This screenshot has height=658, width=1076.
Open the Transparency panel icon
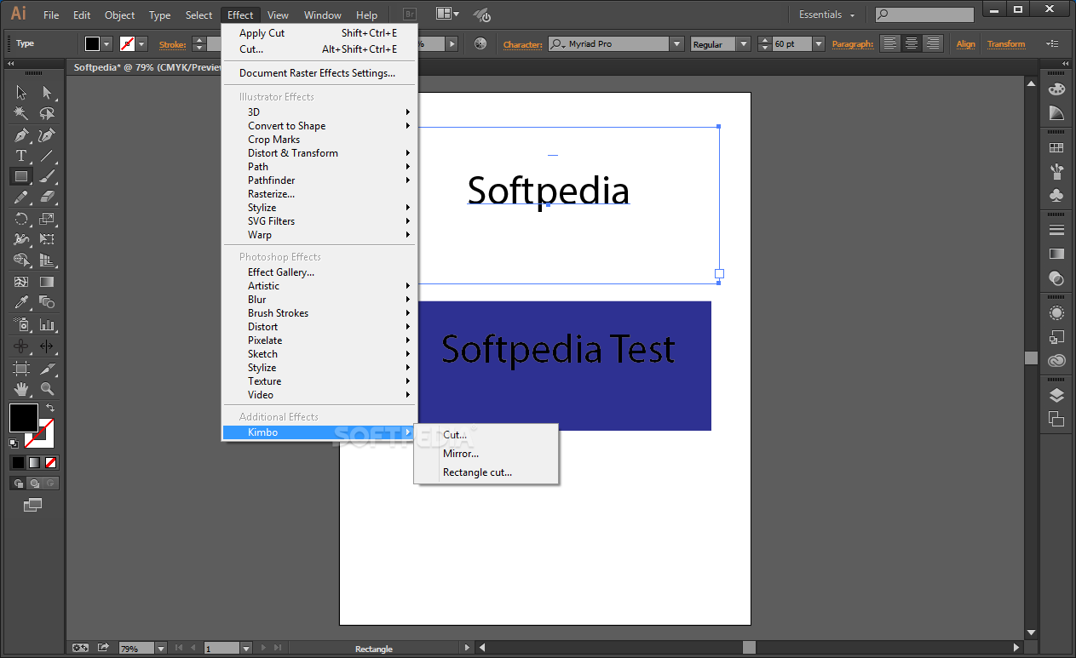[x=1056, y=278]
